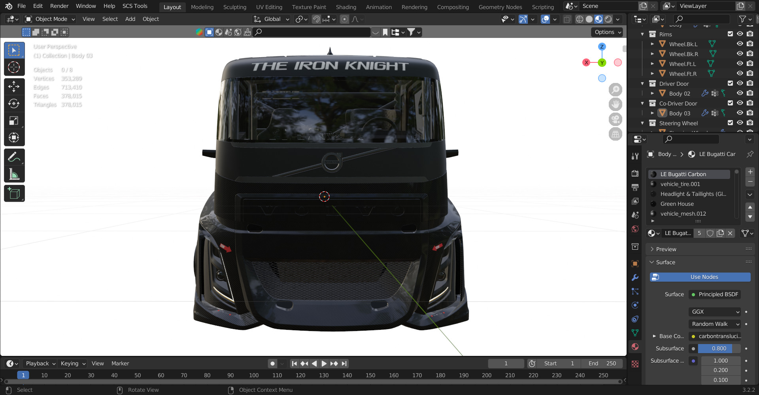Open the Object properties tab

635,263
